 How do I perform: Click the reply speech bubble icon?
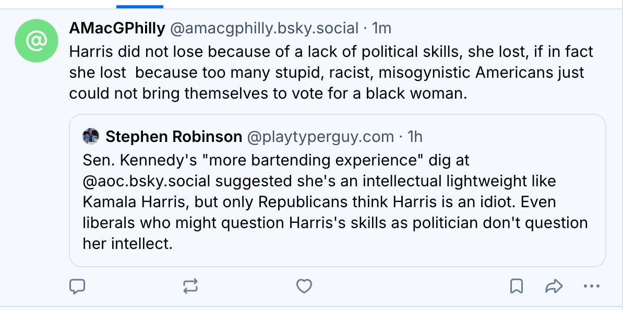pos(77,285)
